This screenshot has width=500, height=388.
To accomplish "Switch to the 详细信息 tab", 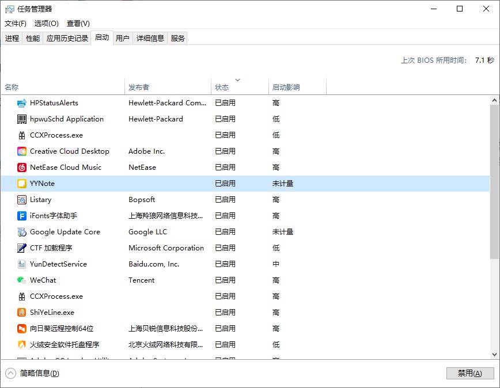I will click(x=150, y=38).
